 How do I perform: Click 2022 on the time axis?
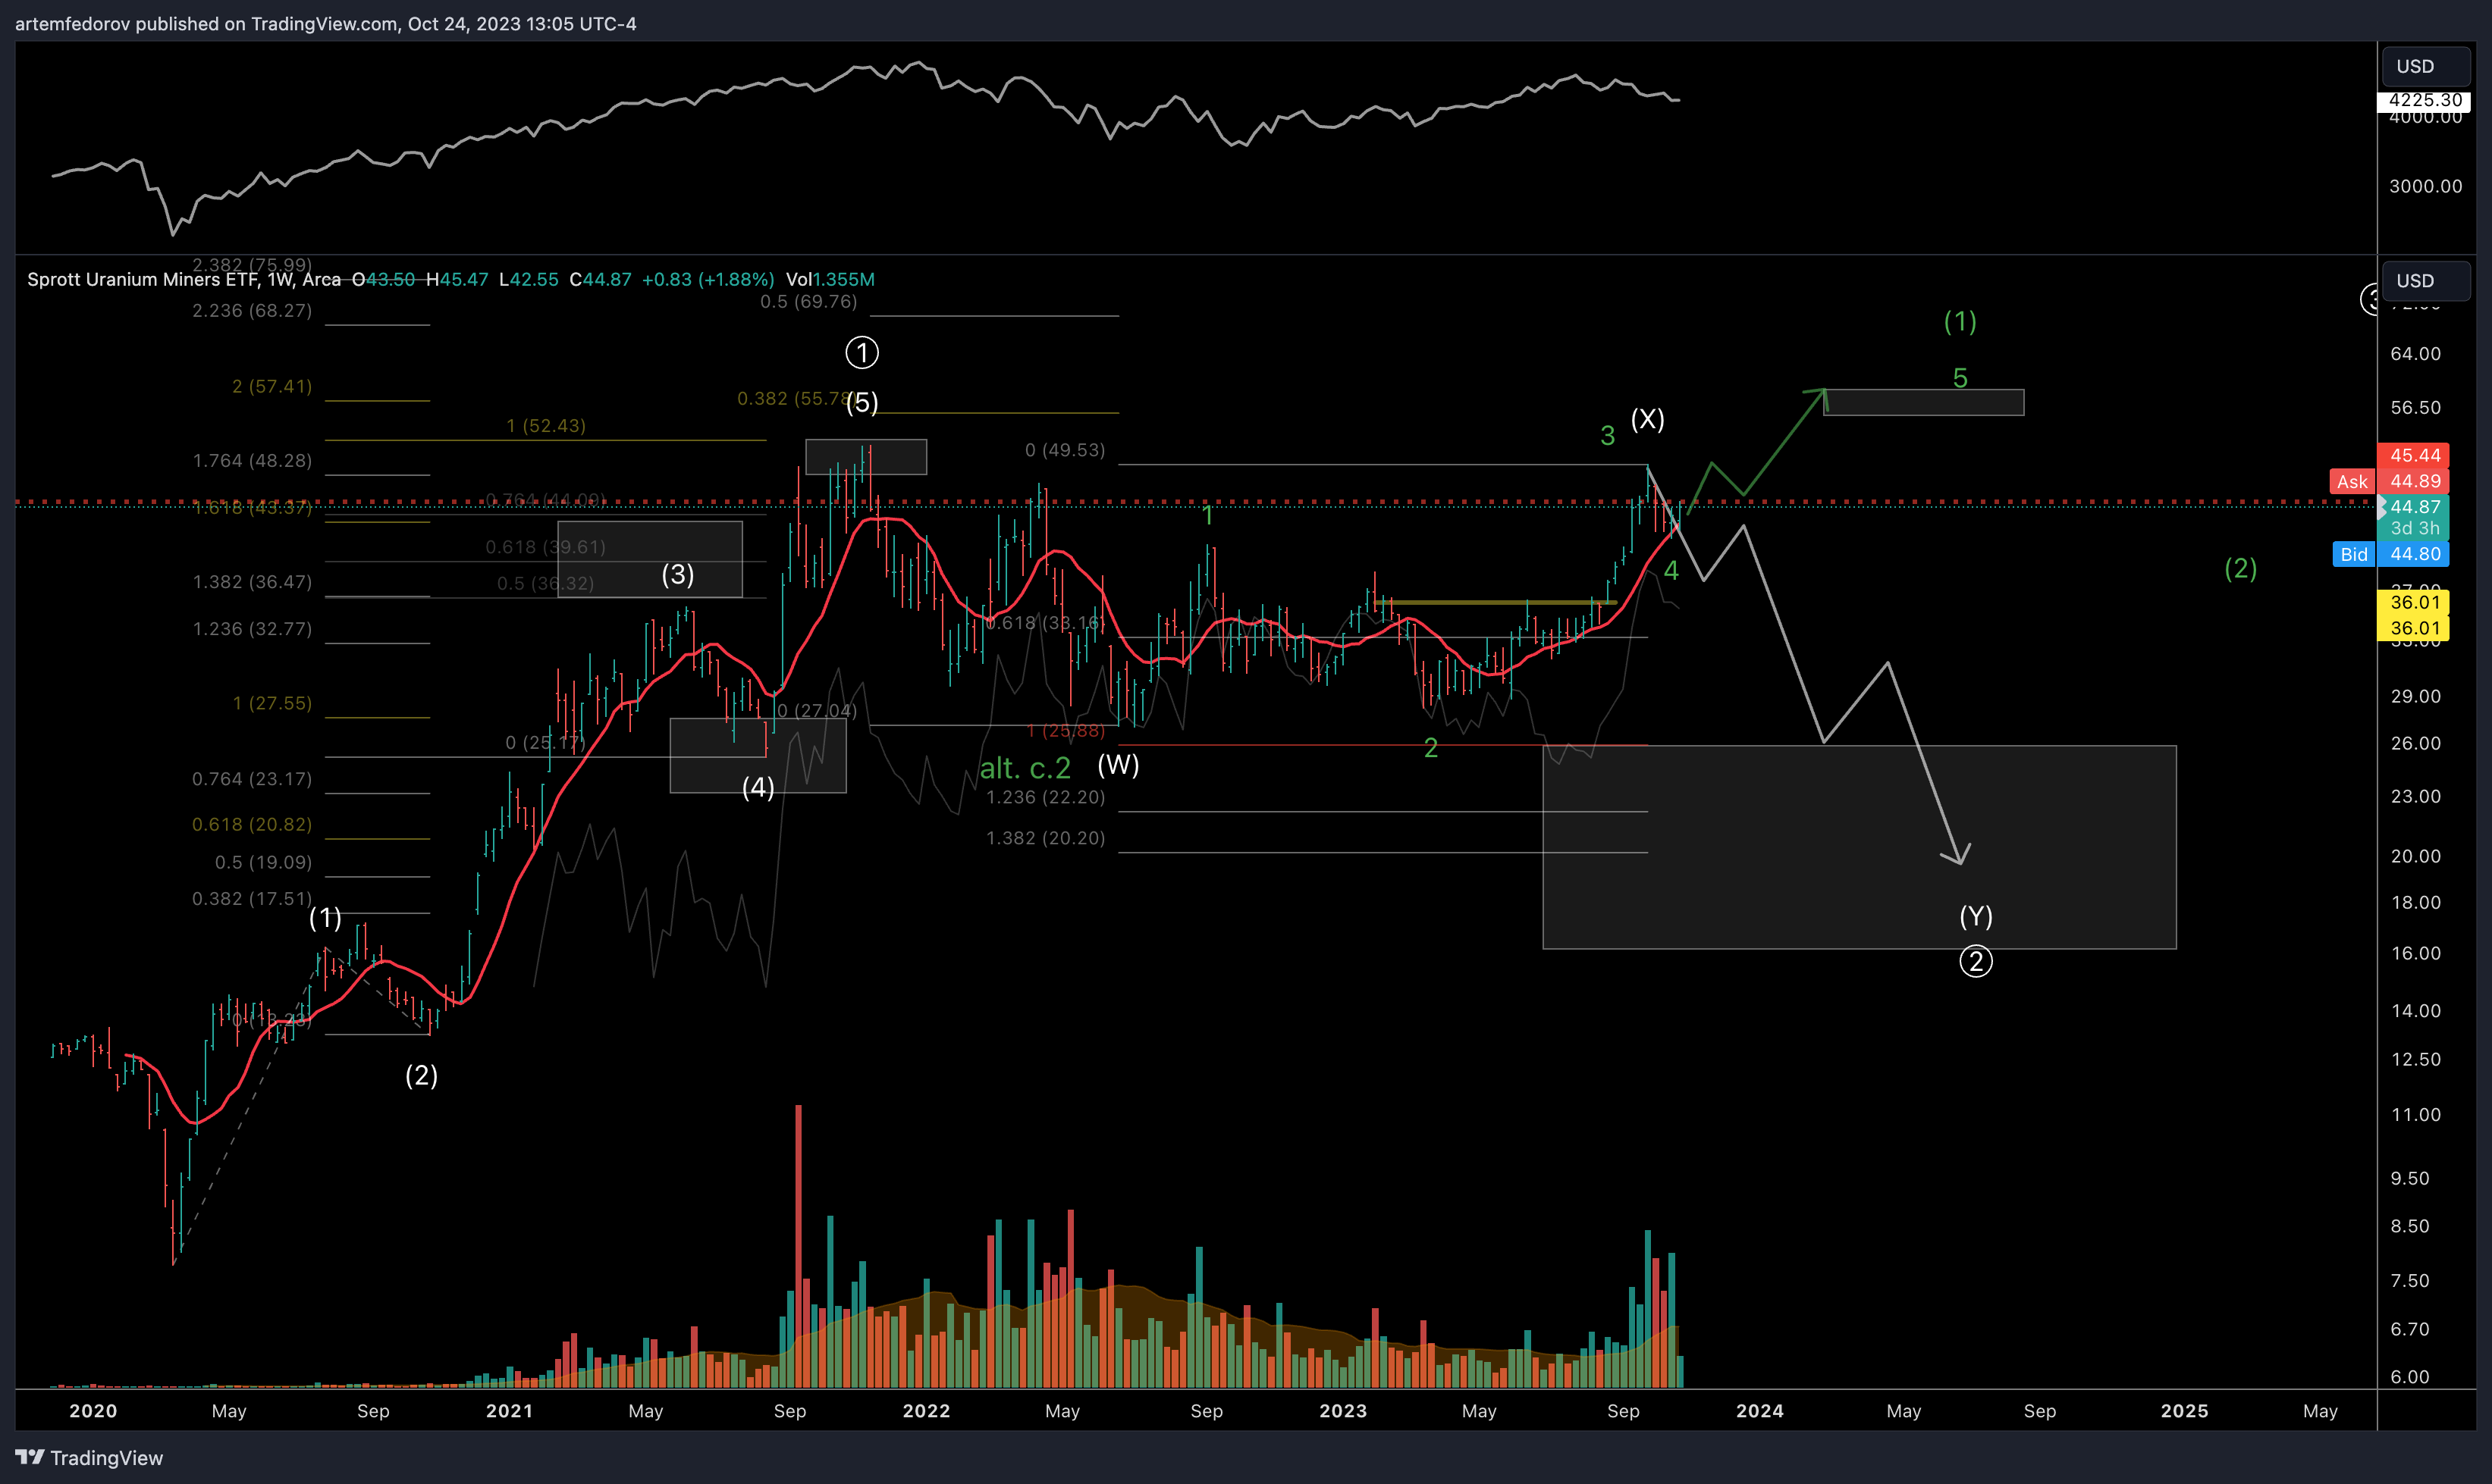927,1411
